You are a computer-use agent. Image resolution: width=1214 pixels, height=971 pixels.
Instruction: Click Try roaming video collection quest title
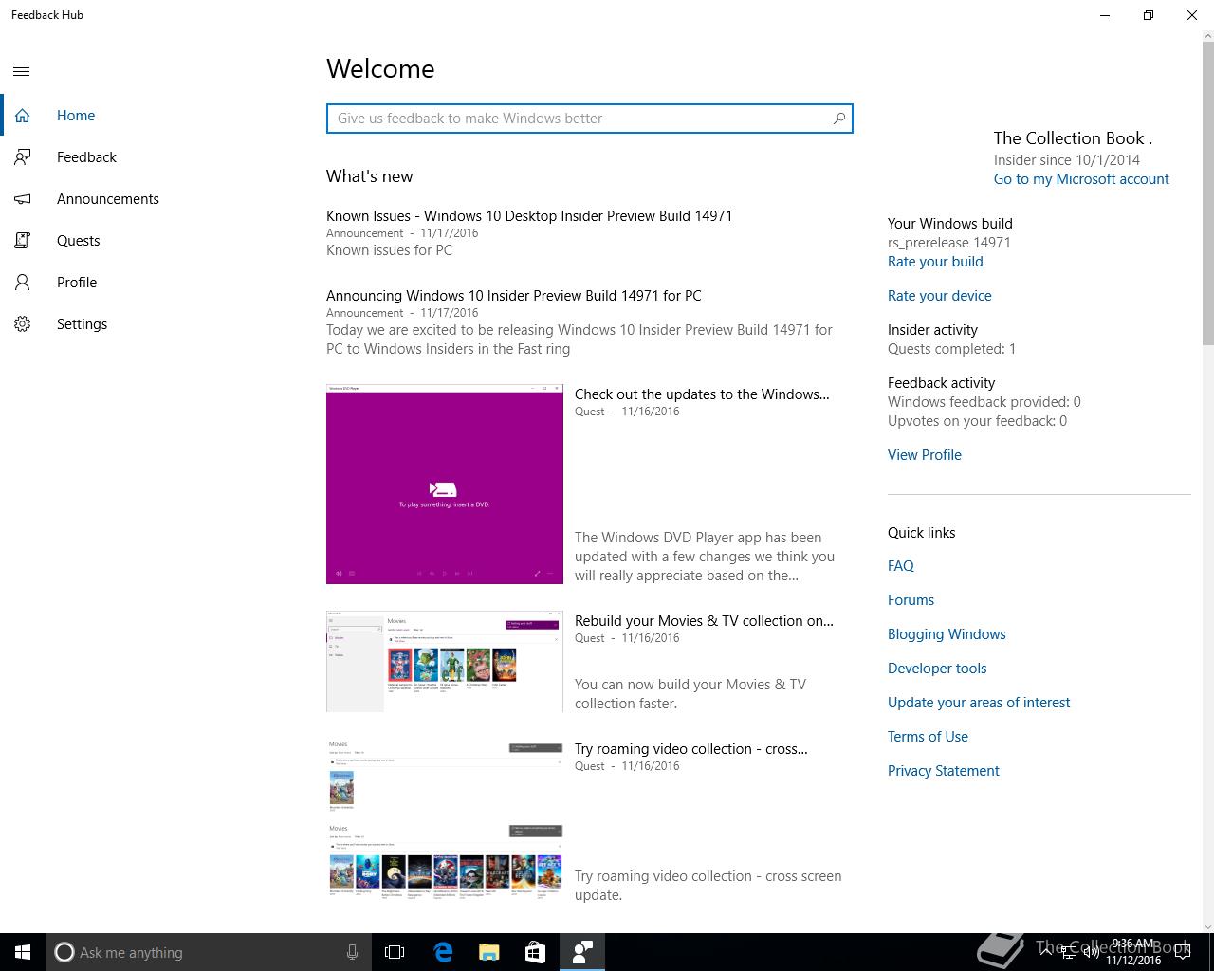tap(691, 749)
